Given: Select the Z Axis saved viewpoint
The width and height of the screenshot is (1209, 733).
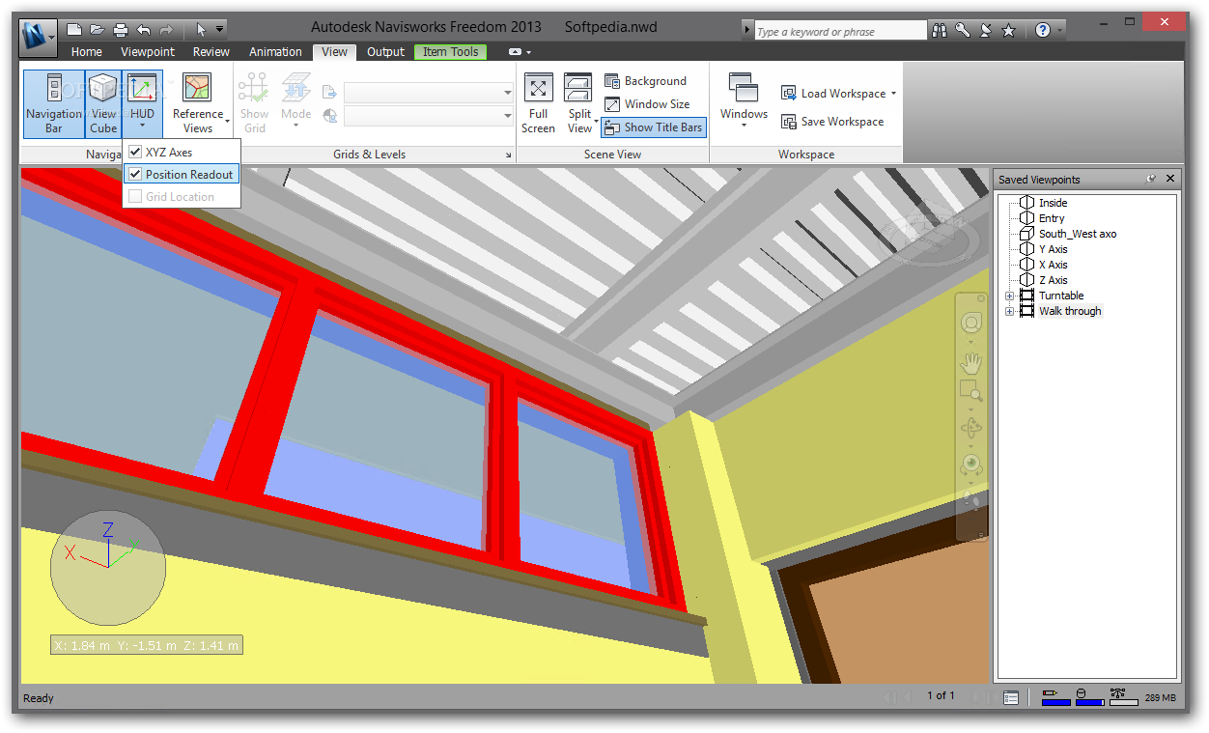Looking at the screenshot, I should (x=1053, y=280).
